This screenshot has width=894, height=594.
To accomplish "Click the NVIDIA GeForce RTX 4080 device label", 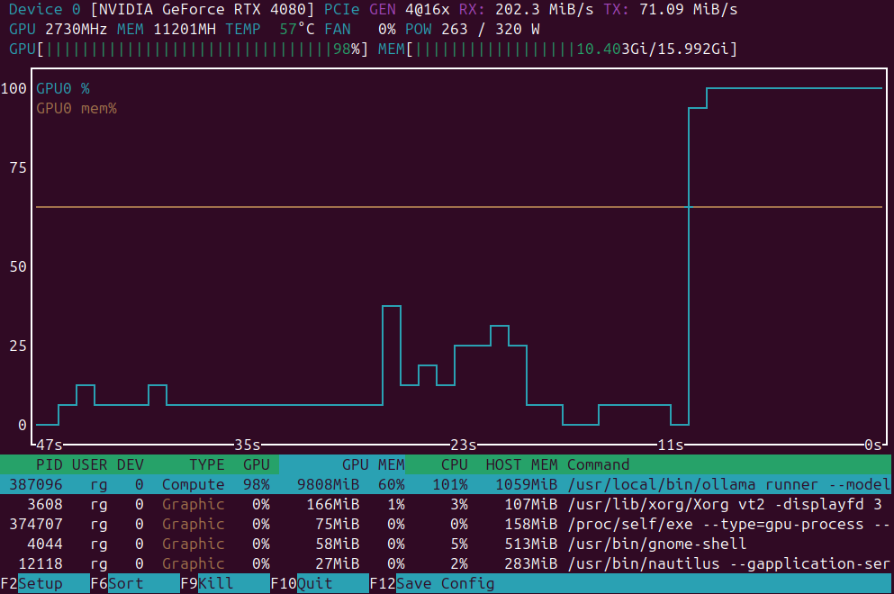I will (203, 10).
